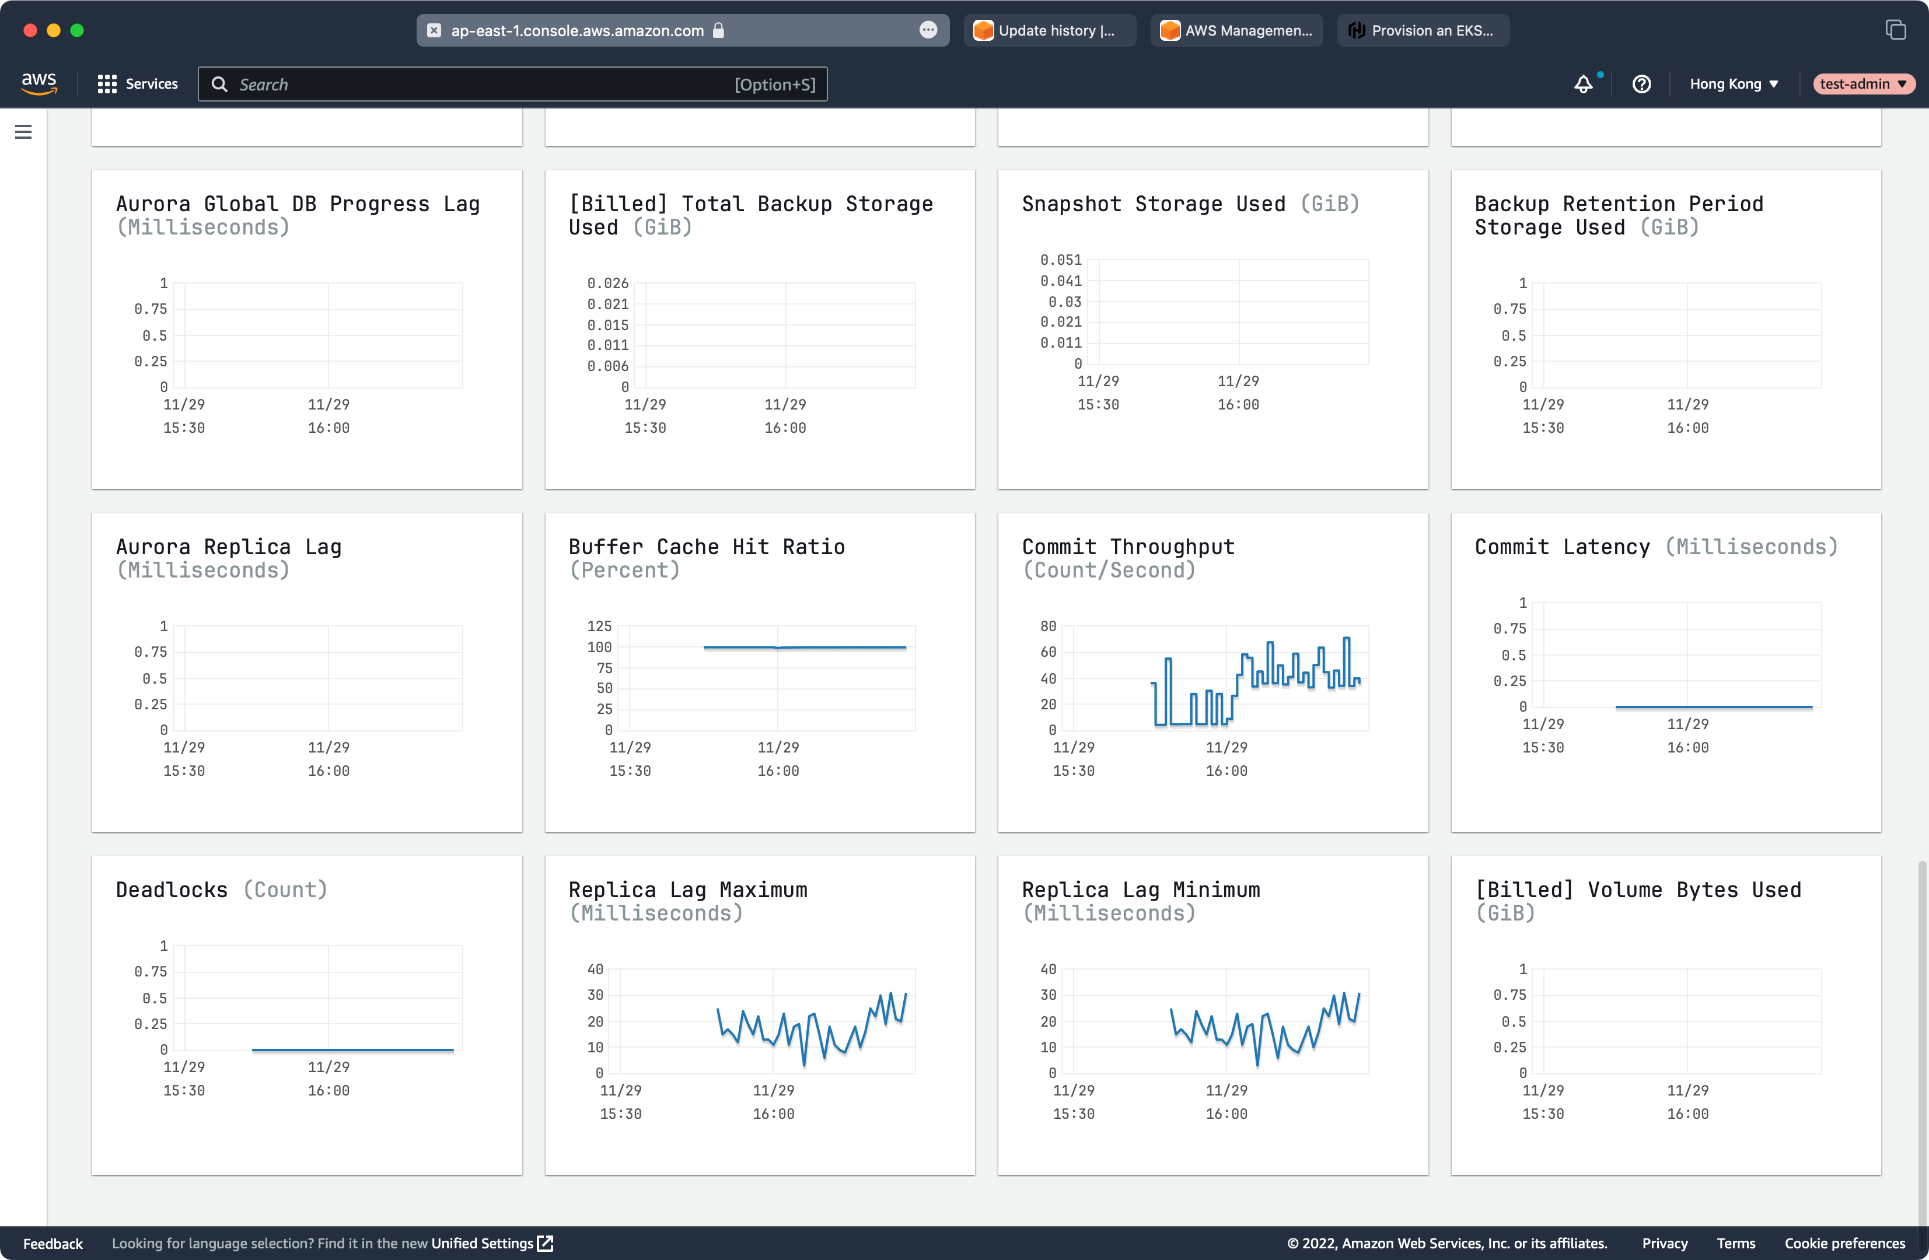Click the AWS logo home icon
This screenshot has width=1929, height=1260.
point(39,83)
